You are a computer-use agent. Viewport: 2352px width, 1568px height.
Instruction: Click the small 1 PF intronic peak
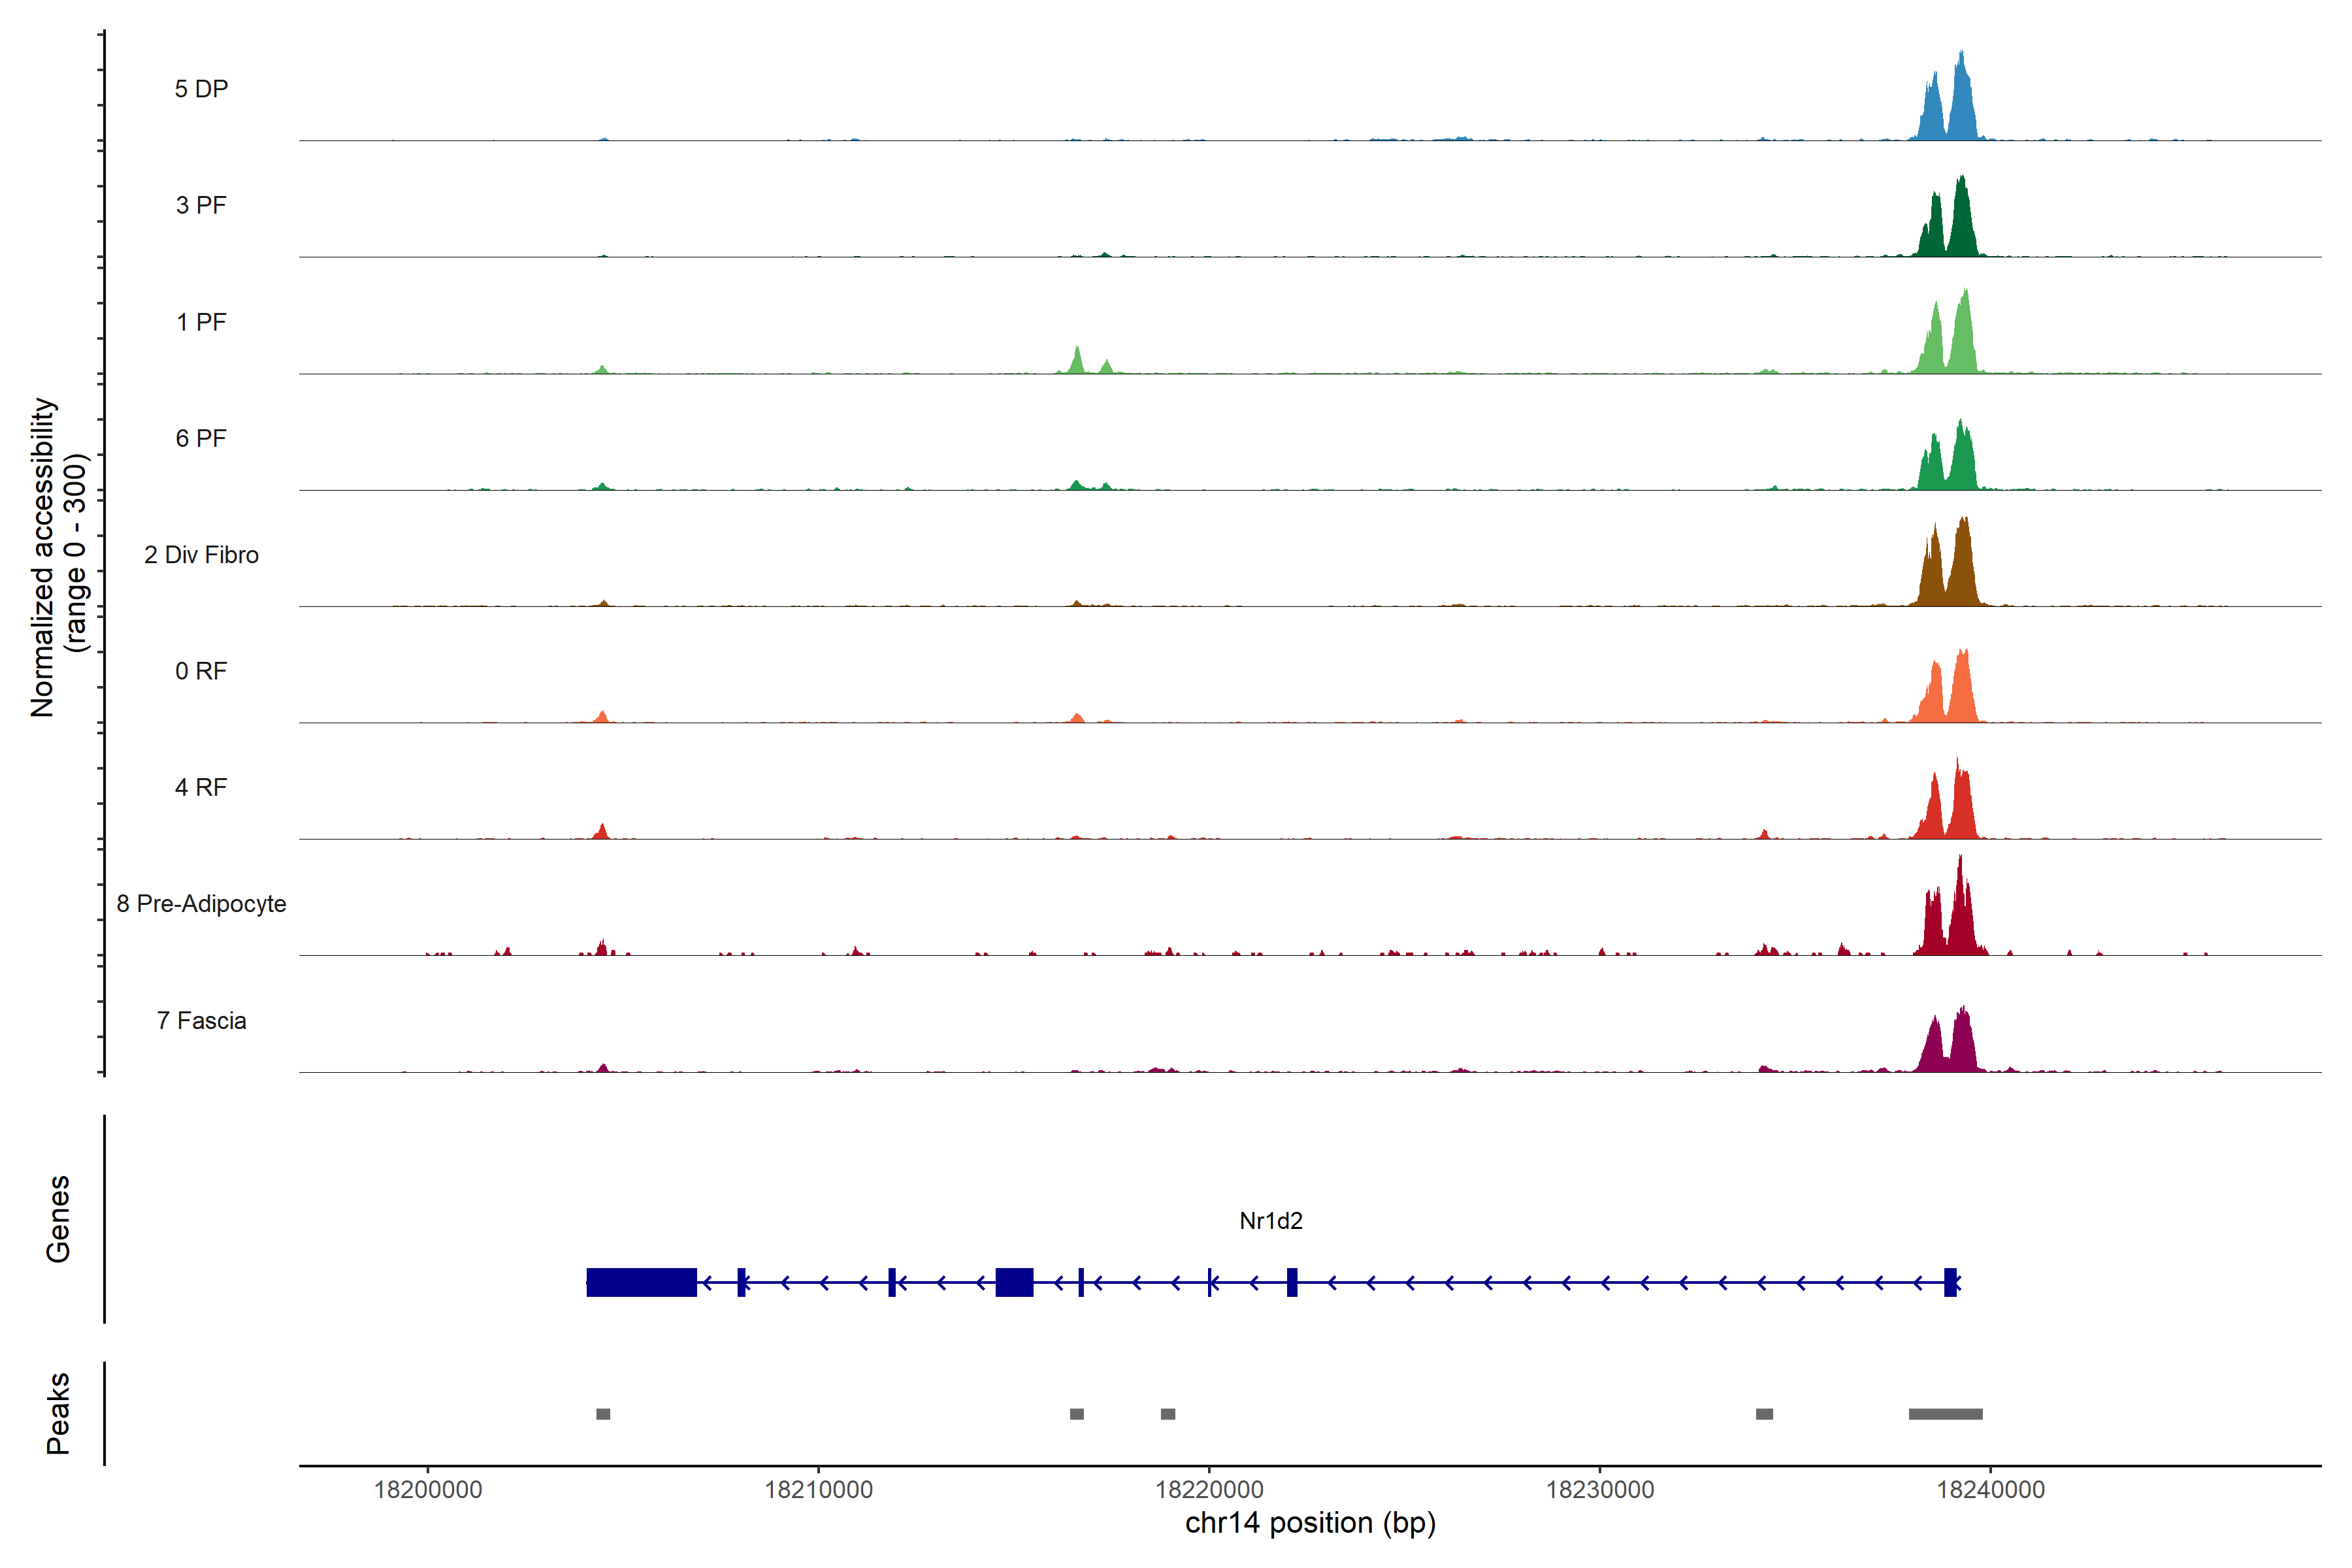(x=1077, y=362)
